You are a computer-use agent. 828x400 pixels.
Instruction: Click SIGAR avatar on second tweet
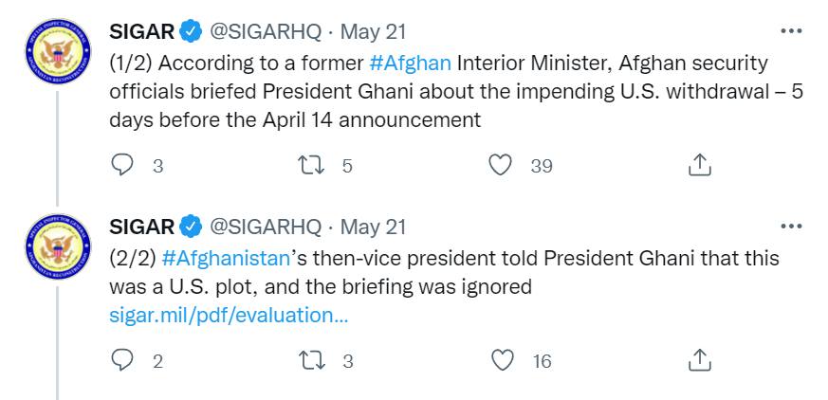point(57,248)
